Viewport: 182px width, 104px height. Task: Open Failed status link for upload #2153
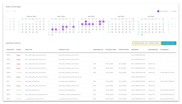click(18, 64)
